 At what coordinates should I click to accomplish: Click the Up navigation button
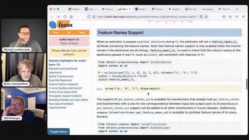[69, 33]
